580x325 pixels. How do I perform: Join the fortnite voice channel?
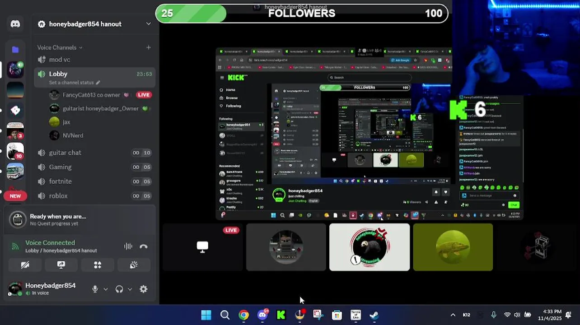pyautogui.click(x=95, y=181)
